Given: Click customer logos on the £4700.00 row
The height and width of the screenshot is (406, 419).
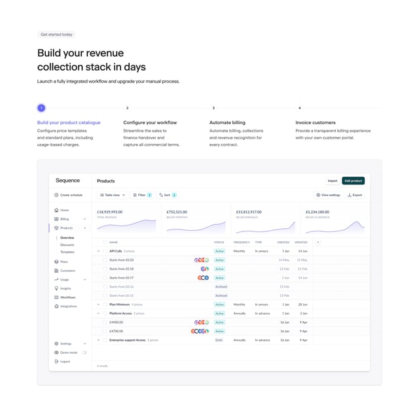Looking at the screenshot, I should tap(200, 331).
